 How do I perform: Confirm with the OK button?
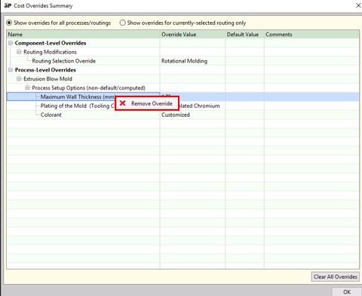point(347,291)
